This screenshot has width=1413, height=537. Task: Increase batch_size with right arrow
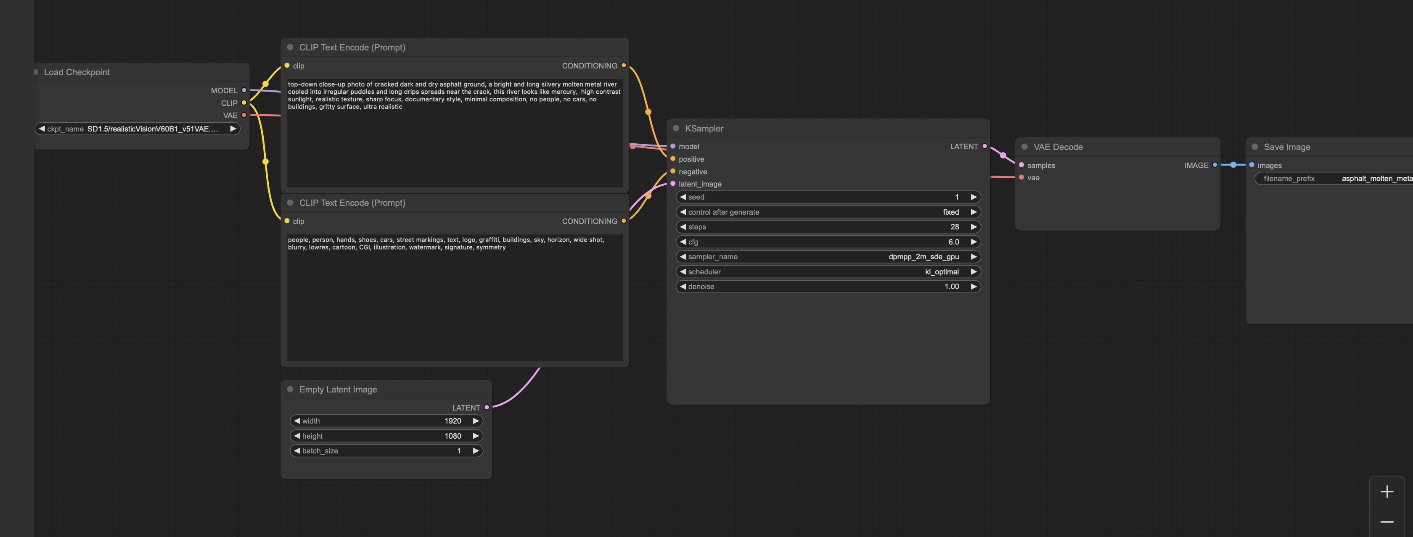(476, 451)
